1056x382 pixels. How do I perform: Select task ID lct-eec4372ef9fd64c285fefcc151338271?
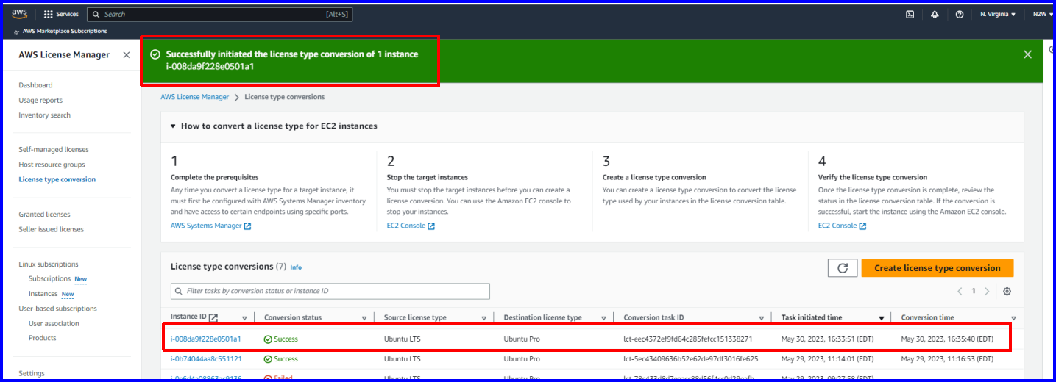tap(688, 339)
